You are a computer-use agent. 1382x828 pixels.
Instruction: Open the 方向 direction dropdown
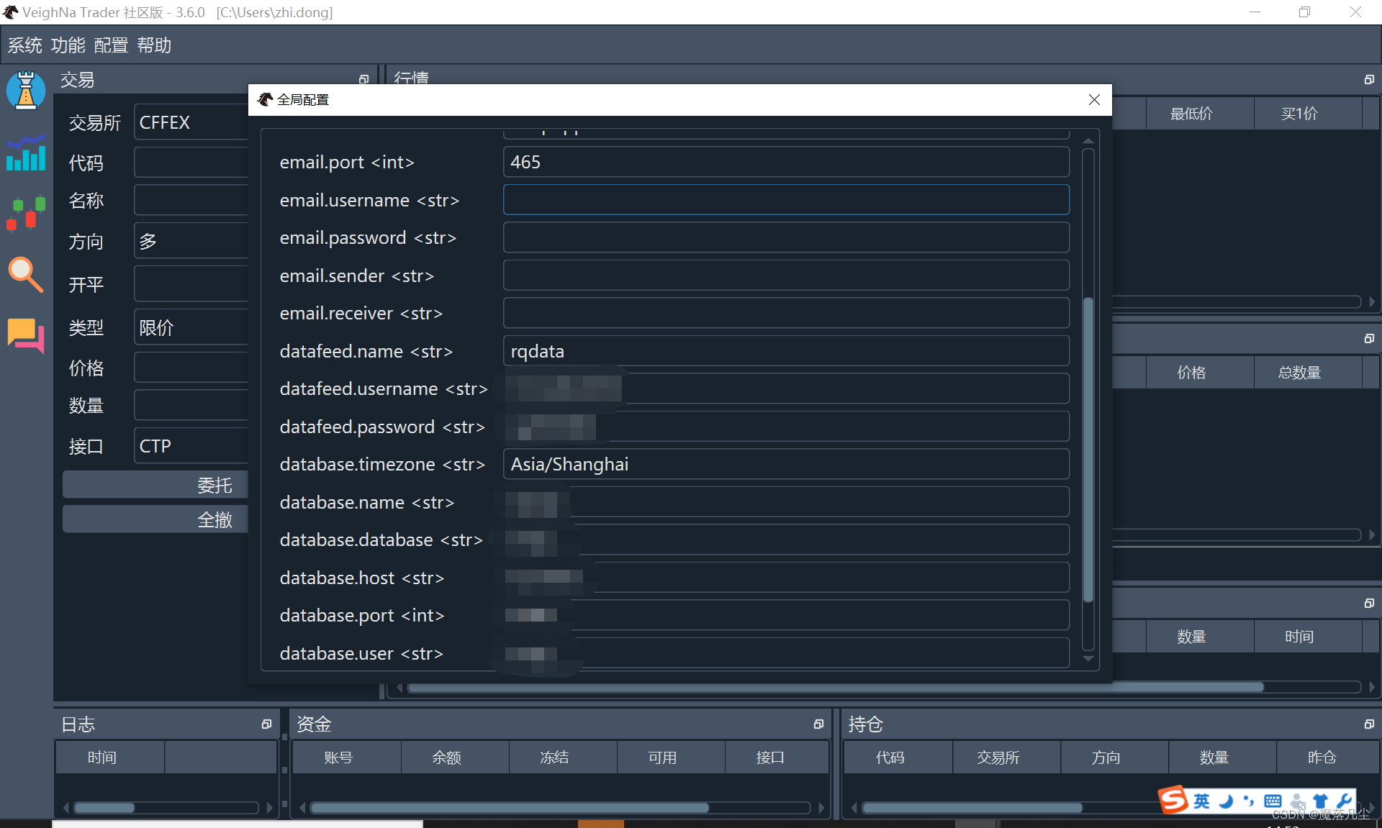click(x=191, y=241)
